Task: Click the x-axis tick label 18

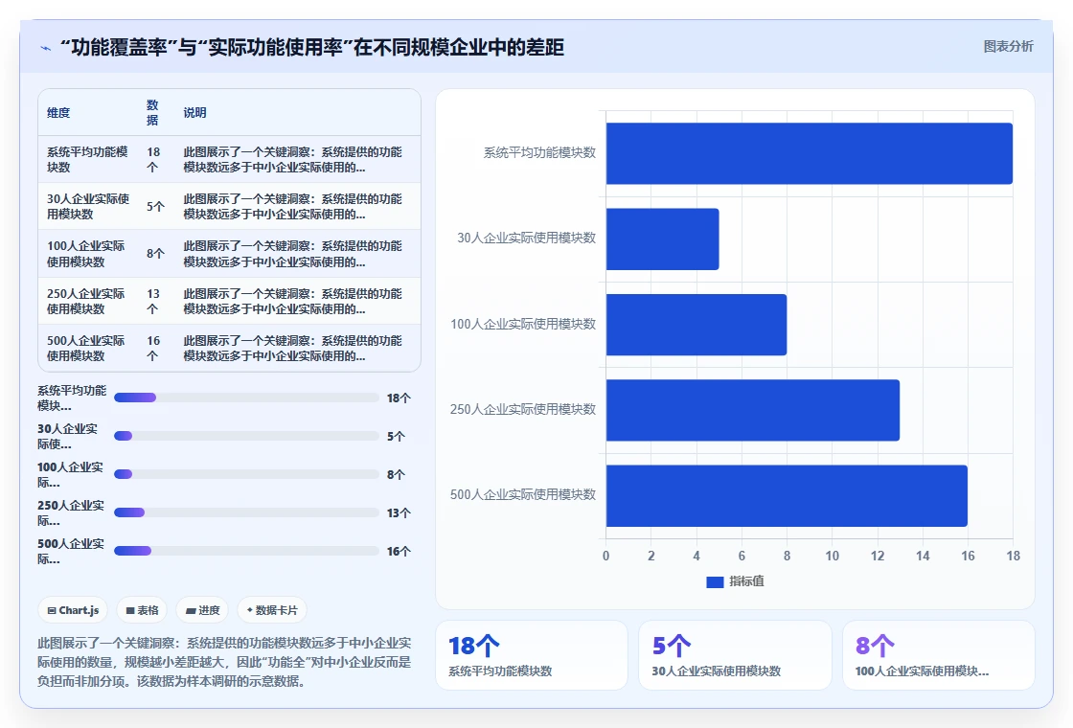Action: [1013, 556]
